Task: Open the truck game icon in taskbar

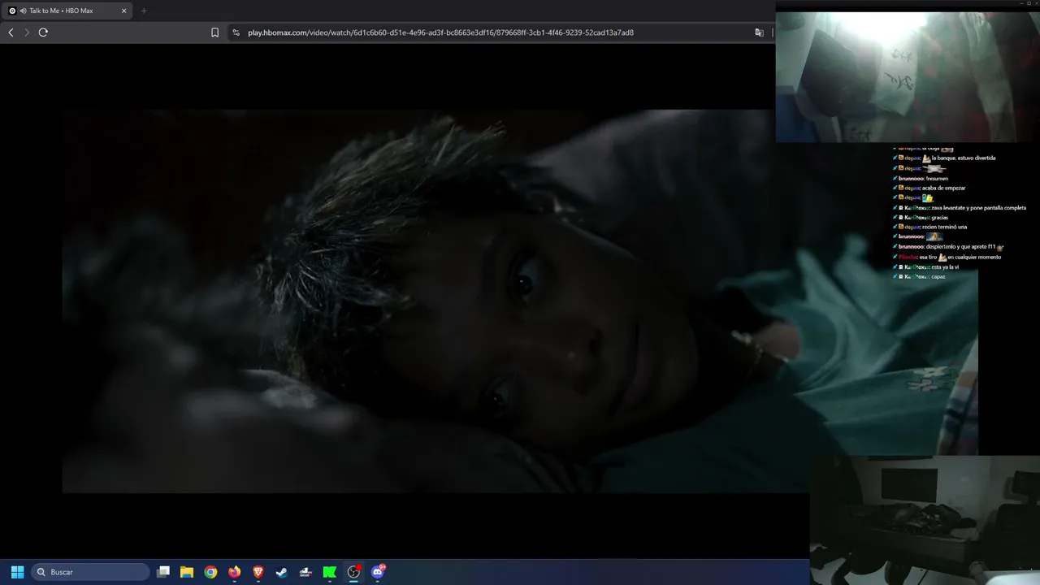Action: click(x=305, y=572)
